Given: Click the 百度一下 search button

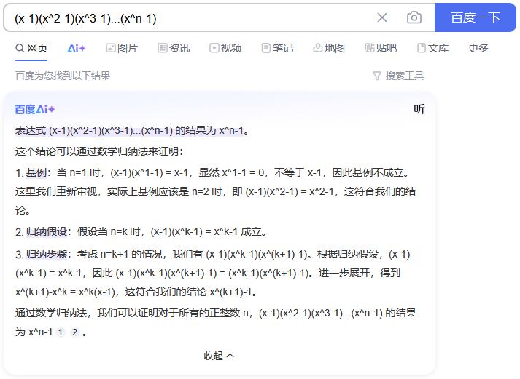Looking at the screenshot, I should pyautogui.click(x=476, y=17).
